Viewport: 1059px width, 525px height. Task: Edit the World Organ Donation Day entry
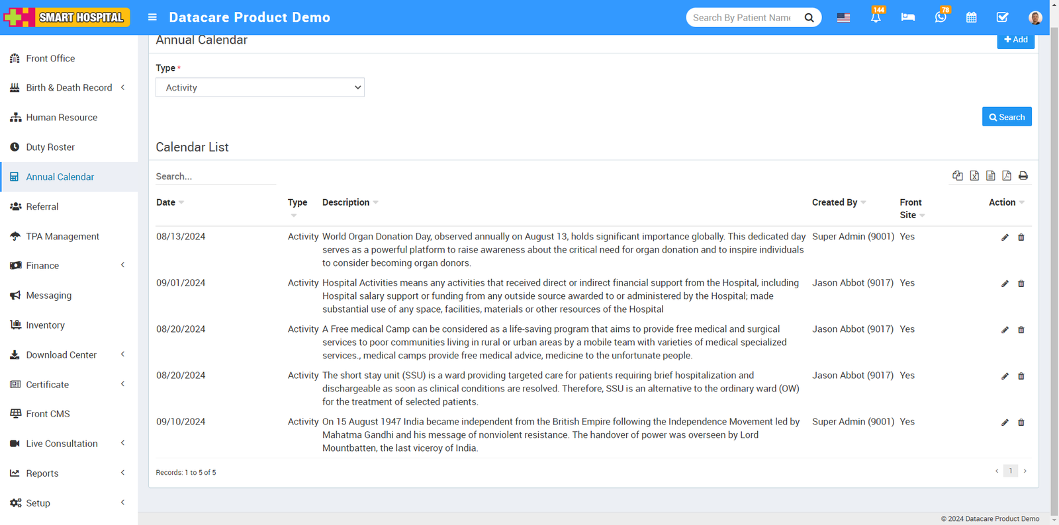tap(1005, 237)
